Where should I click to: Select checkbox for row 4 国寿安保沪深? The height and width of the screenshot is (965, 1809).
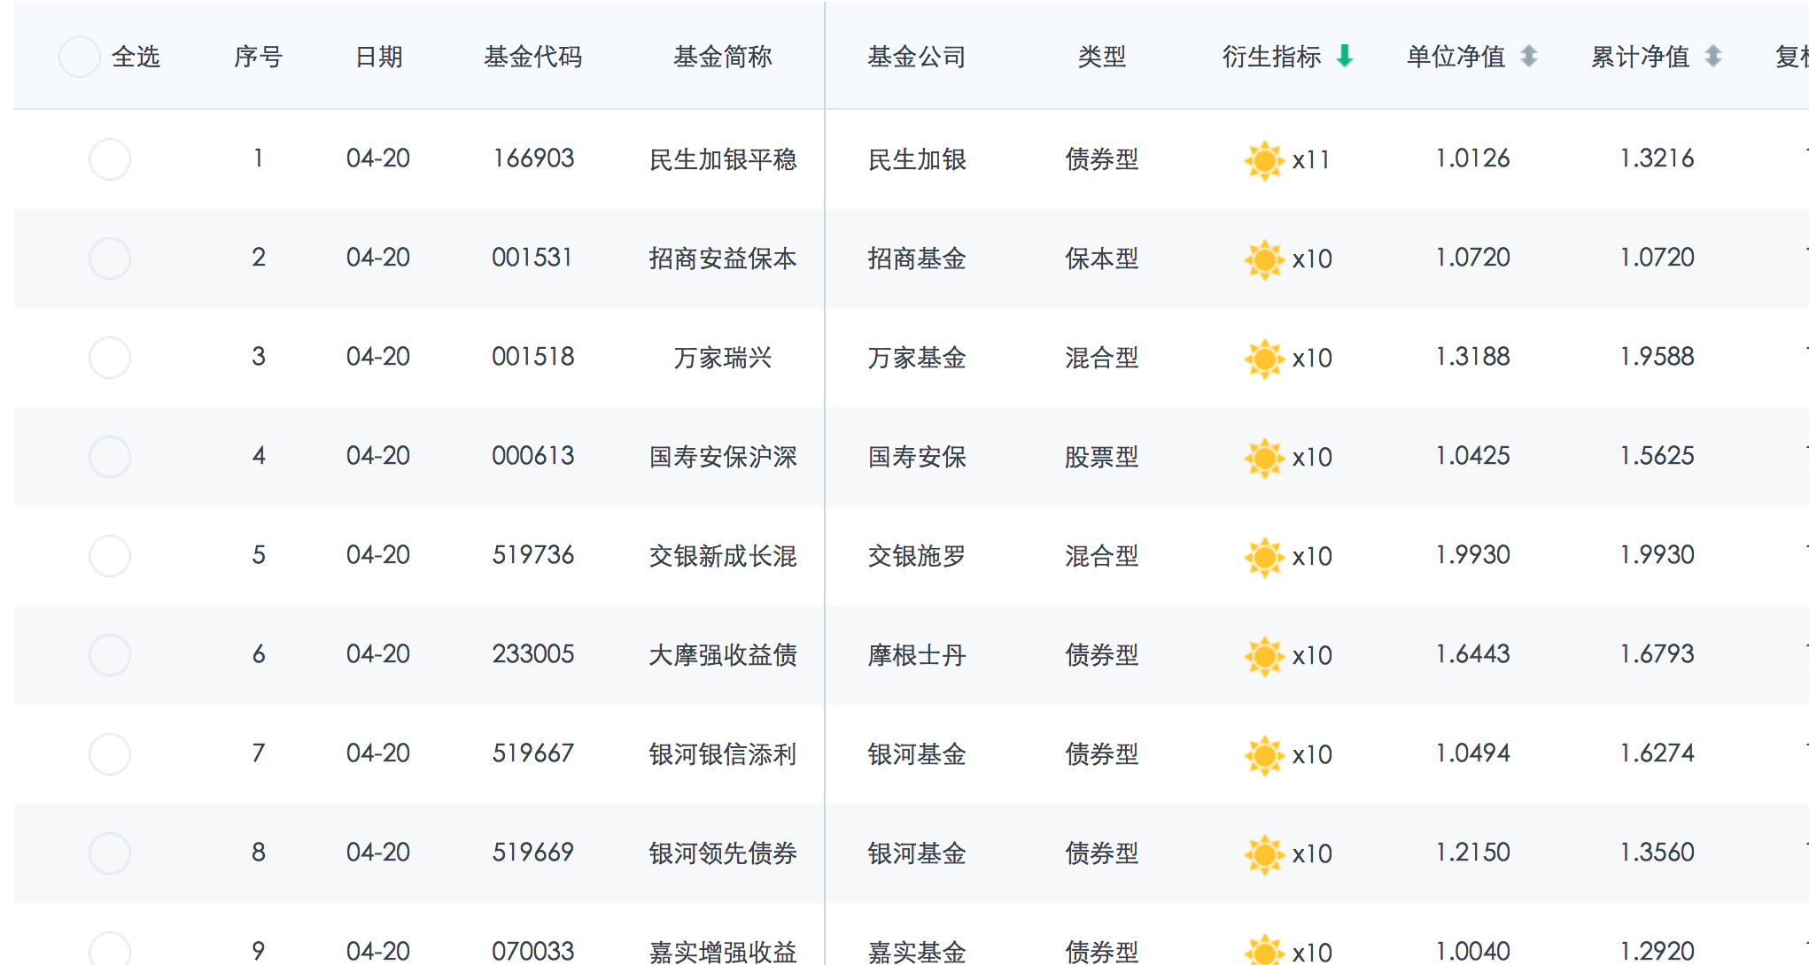[110, 457]
